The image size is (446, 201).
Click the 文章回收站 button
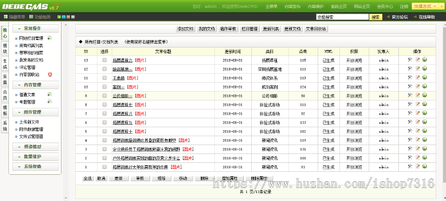coord(316,29)
